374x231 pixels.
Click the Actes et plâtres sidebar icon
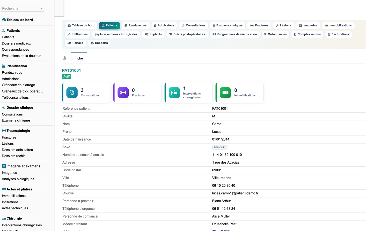4,189
